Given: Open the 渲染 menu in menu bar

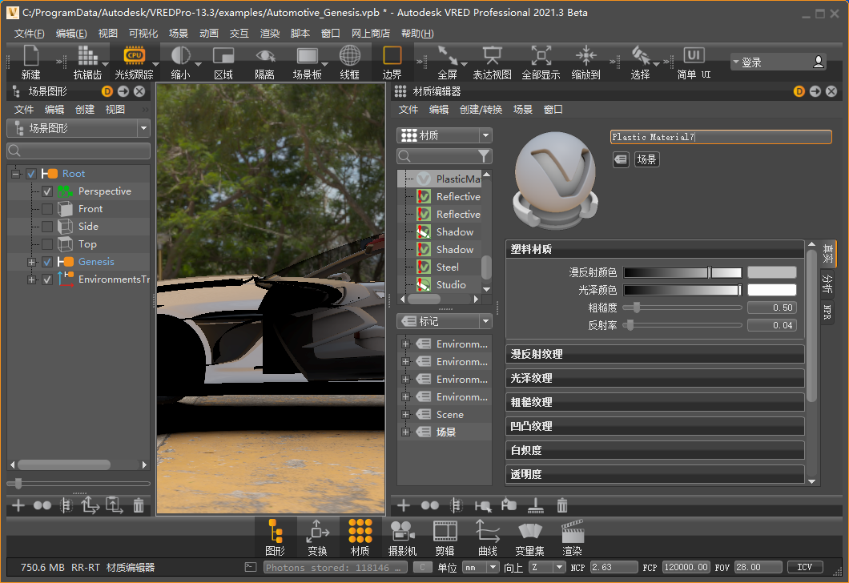Looking at the screenshot, I should (x=270, y=34).
